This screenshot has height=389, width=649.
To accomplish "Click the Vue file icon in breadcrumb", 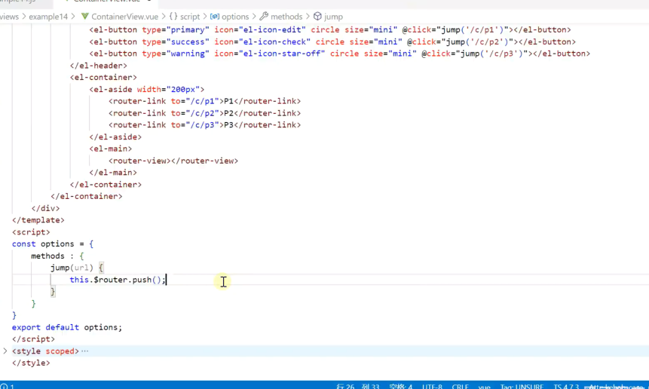I will coord(85,17).
